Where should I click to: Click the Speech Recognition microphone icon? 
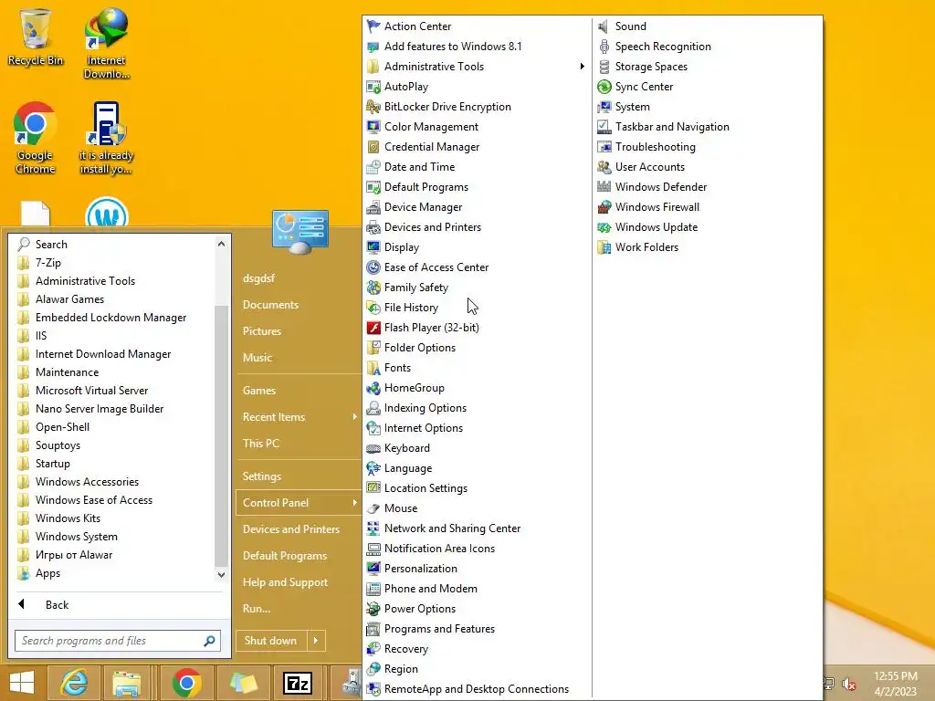coord(604,47)
